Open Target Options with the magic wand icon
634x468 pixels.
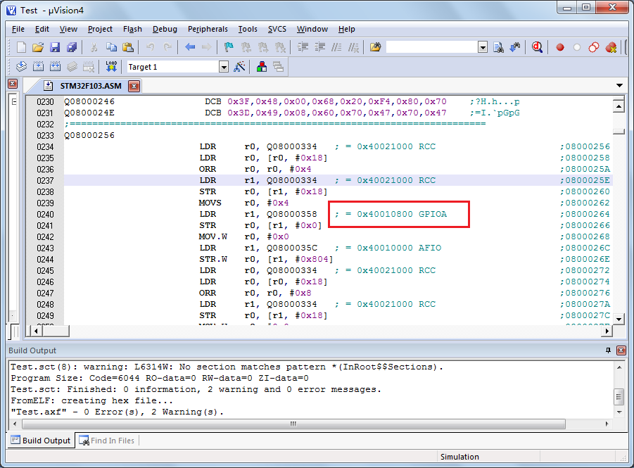coord(240,67)
